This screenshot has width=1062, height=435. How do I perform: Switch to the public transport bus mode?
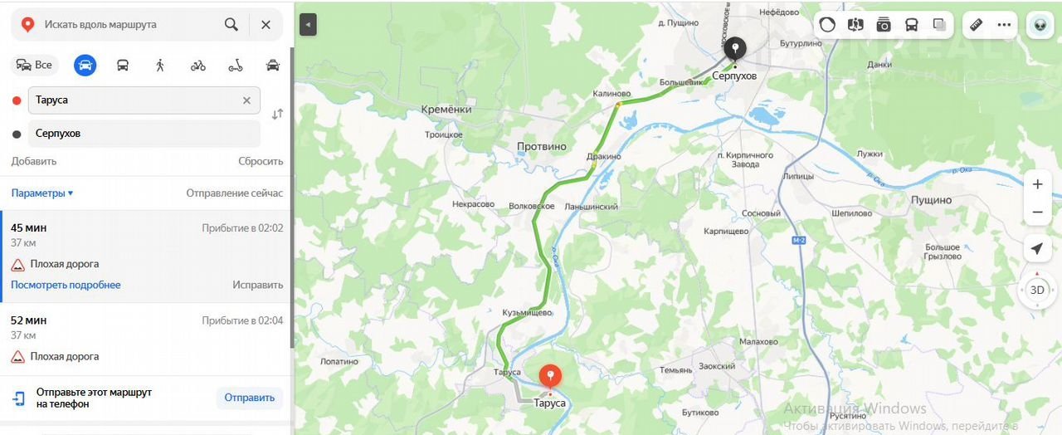[123, 65]
